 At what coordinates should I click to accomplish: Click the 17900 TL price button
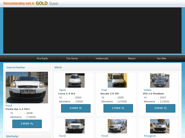(118, 108)
